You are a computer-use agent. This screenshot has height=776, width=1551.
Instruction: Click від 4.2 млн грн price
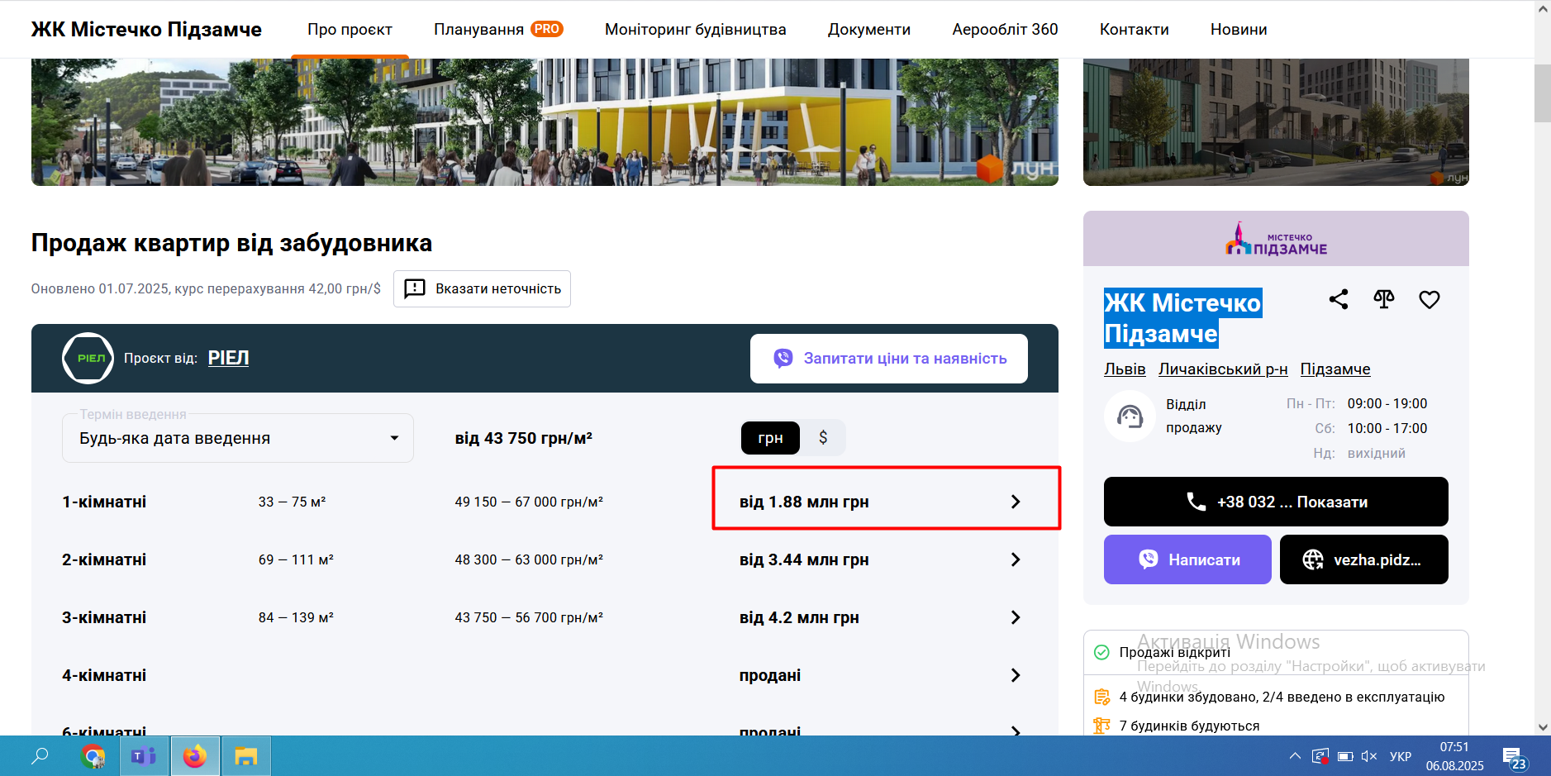(799, 617)
